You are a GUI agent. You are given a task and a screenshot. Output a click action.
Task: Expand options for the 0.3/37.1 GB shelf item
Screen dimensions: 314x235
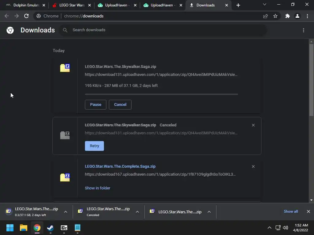point(66,212)
